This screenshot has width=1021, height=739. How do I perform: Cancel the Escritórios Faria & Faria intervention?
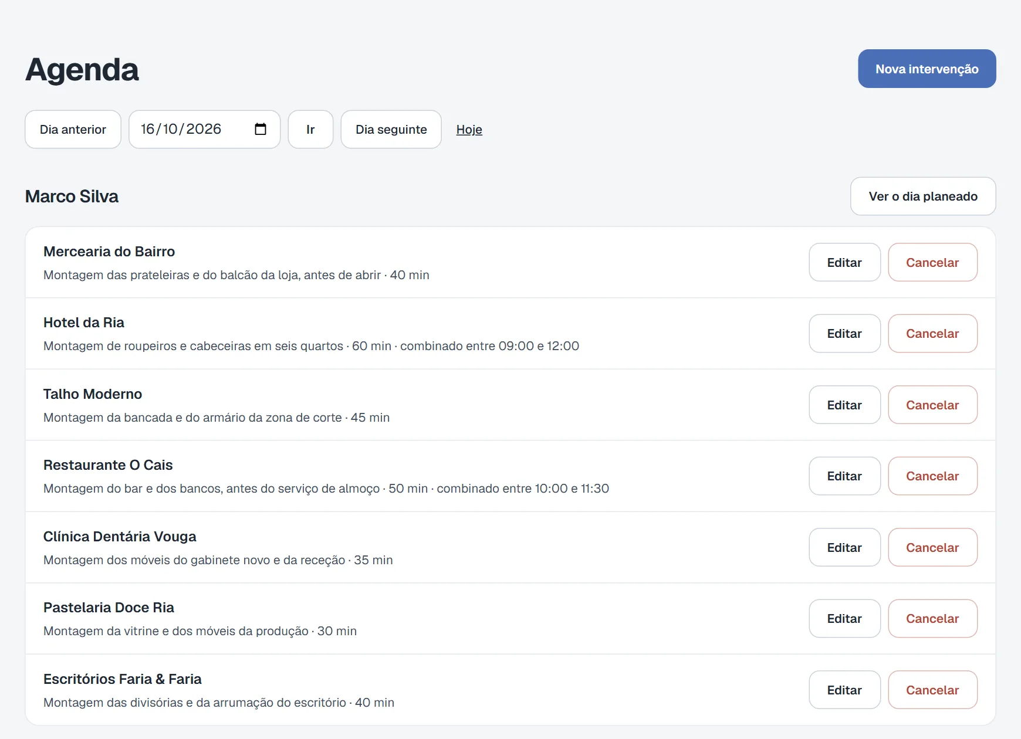click(932, 690)
